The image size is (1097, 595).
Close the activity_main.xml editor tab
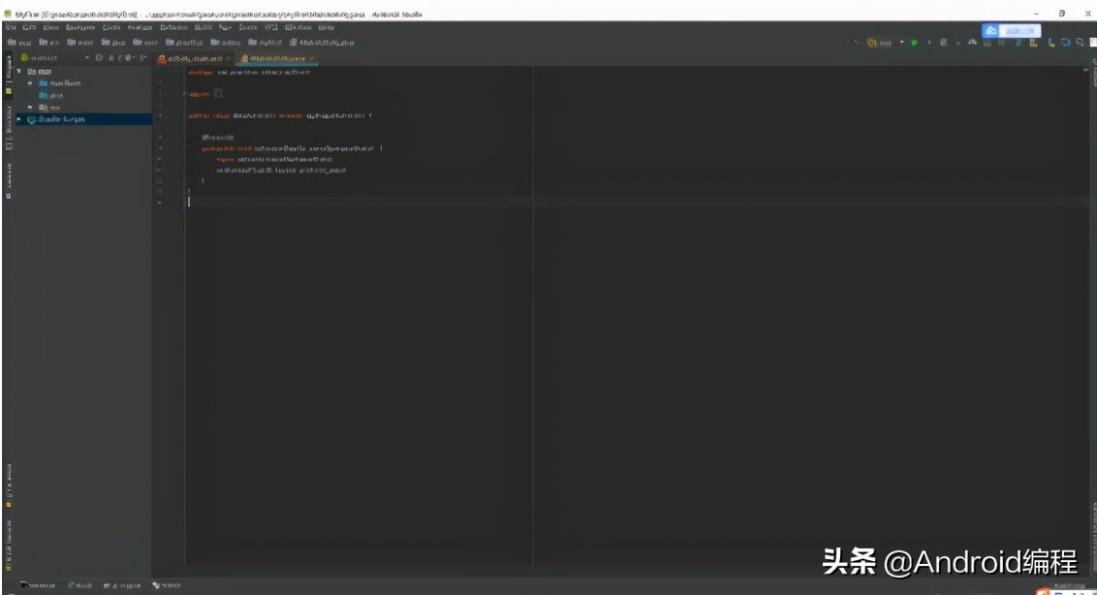(x=228, y=59)
